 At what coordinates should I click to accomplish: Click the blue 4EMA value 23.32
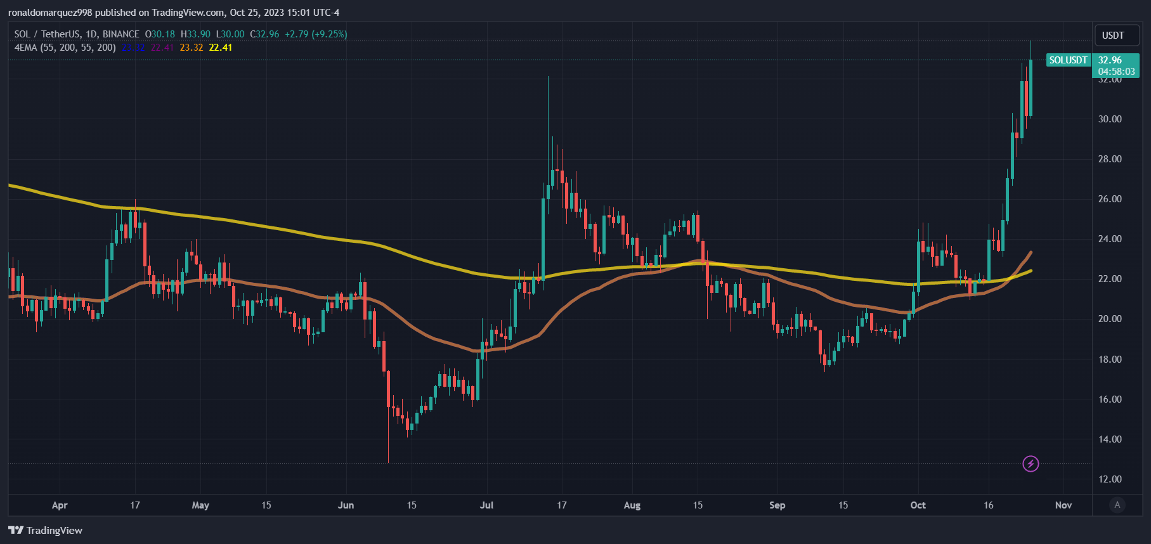click(133, 48)
